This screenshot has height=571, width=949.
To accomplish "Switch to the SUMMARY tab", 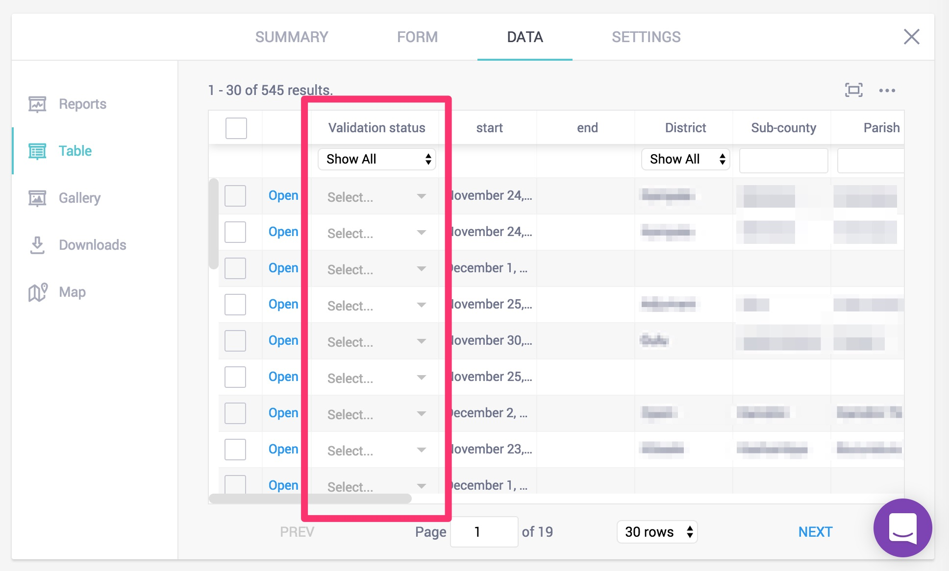I will pos(292,37).
